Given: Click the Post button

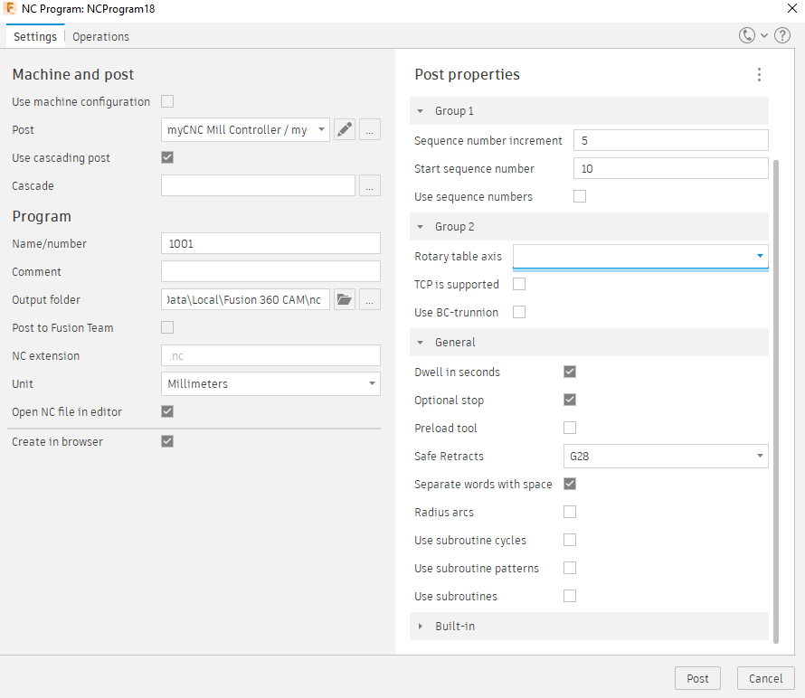Looking at the screenshot, I should pos(697,679).
